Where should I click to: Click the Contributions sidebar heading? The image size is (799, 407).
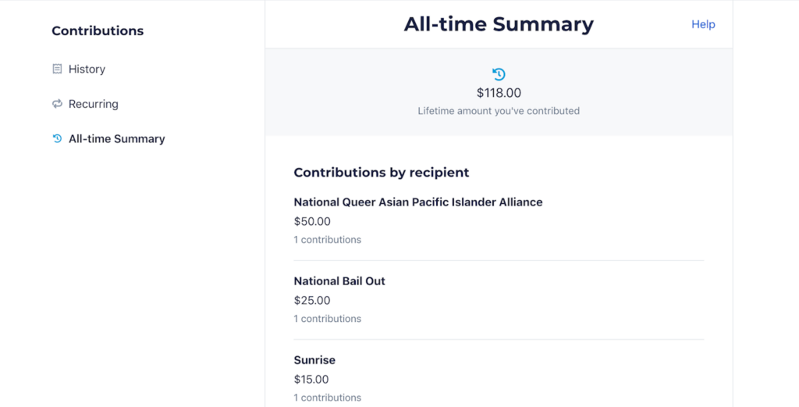[x=98, y=30]
